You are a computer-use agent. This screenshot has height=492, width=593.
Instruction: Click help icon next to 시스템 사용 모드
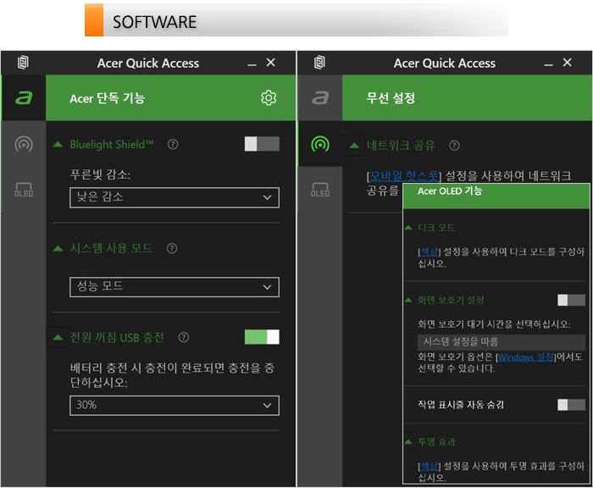[x=172, y=248]
